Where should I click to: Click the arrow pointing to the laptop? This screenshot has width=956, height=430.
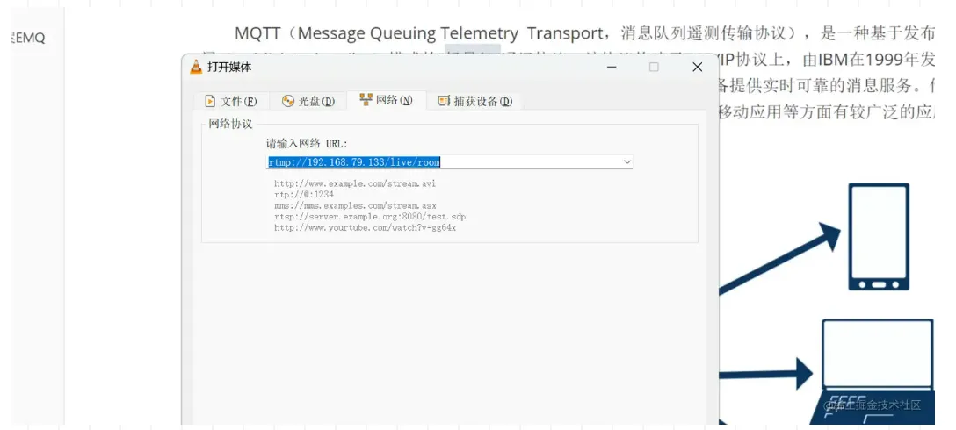(766, 373)
